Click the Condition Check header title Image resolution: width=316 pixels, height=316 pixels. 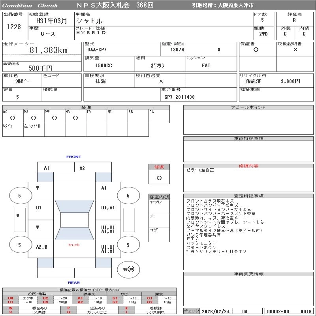(x=30, y=6)
